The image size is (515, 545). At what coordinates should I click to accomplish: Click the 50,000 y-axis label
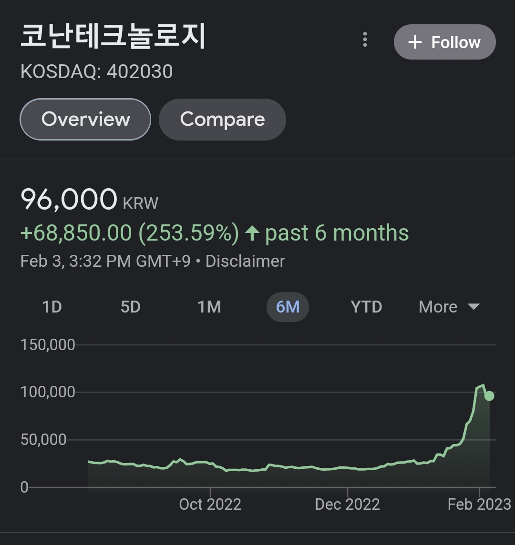point(43,440)
